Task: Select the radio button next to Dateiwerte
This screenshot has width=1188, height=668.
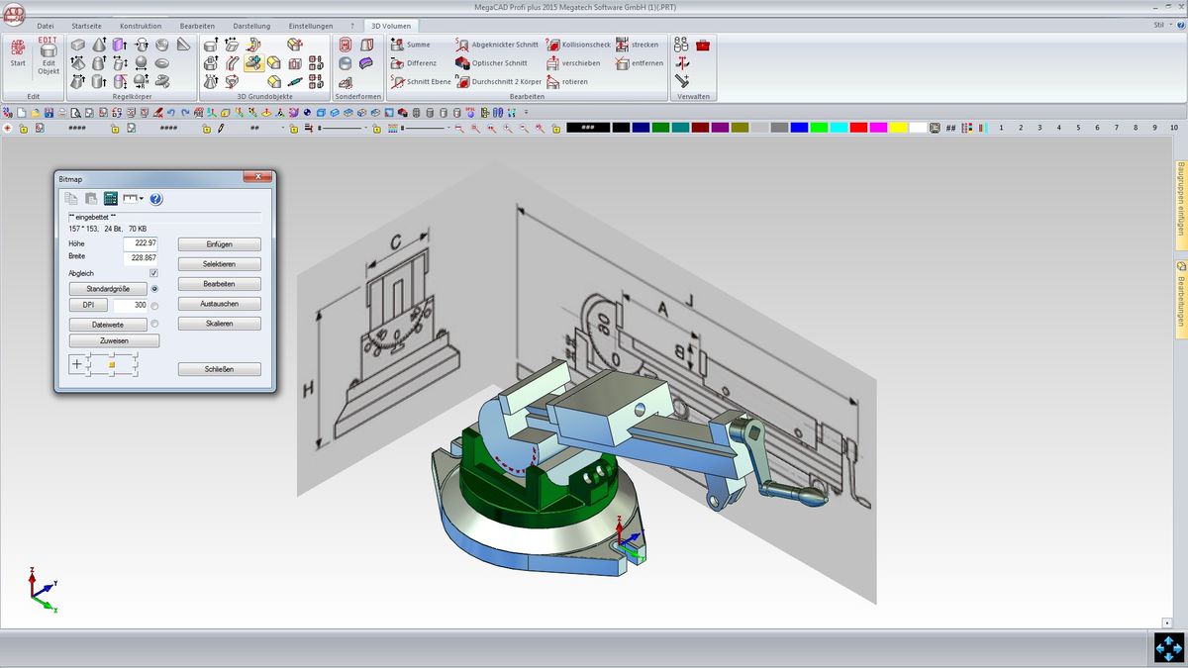Action: pyautogui.click(x=154, y=324)
